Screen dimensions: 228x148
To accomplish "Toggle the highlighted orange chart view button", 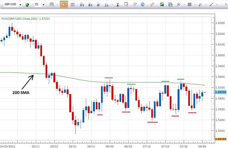I will [x=64, y=4].
